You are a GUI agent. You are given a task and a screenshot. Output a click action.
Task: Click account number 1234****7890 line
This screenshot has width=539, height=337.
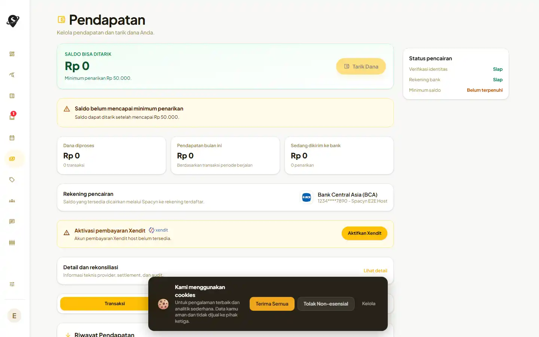pyautogui.click(x=353, y=201)
